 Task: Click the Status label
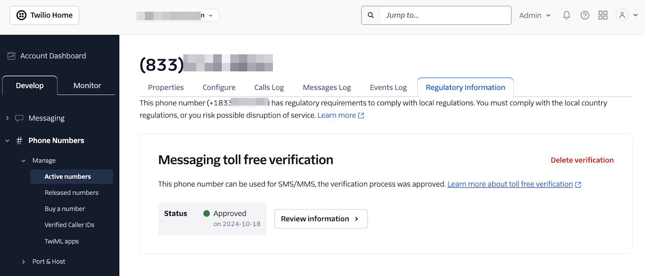pyautogui.click(x=175, y=214)
